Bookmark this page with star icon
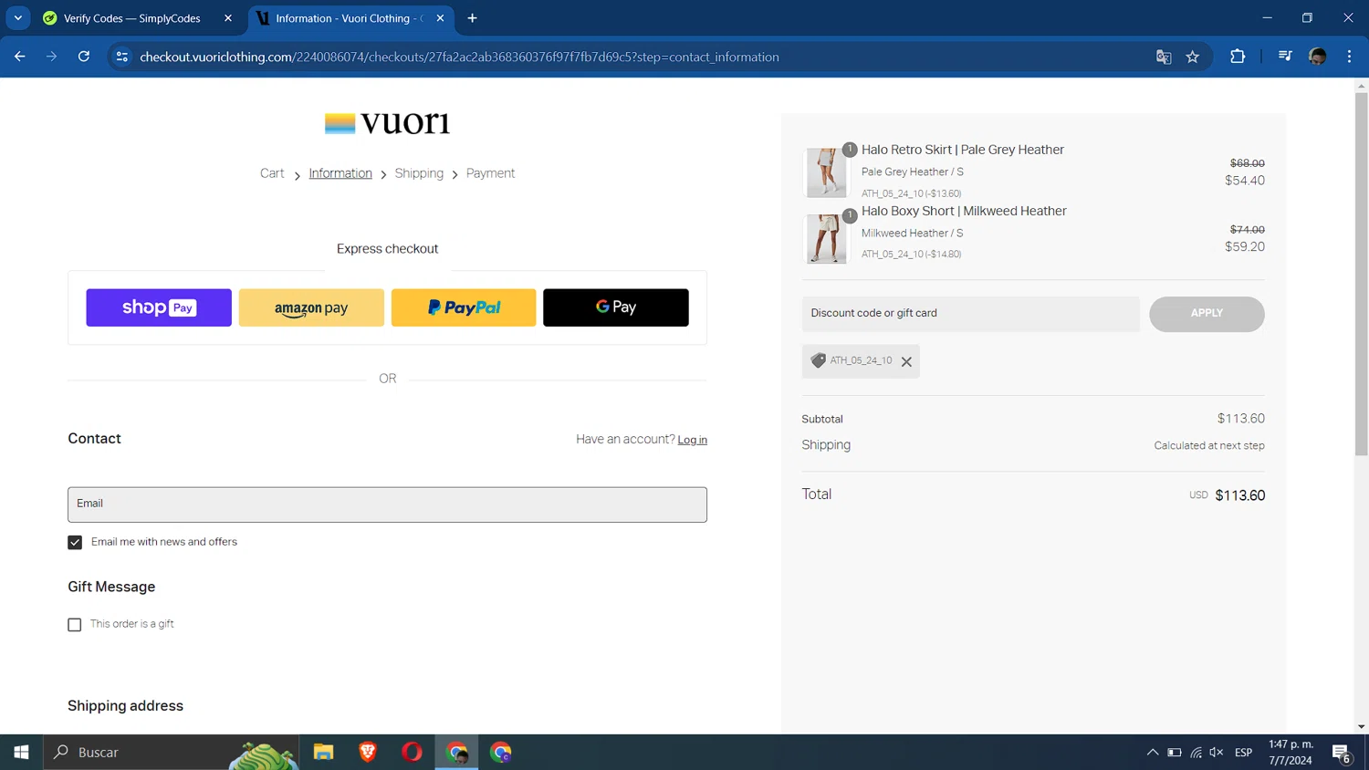Image resolution: width=1369 pixels, height=770 pixels. click(1193, 57)
